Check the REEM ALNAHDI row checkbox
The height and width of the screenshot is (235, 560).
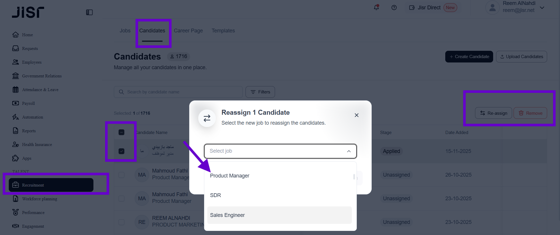pos(121,222)
